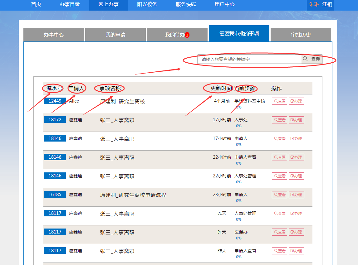Image resolution: width=358 pixels, height=265 pixels.
Task: Open 用户中心 from the top menu
Action: 225,4
